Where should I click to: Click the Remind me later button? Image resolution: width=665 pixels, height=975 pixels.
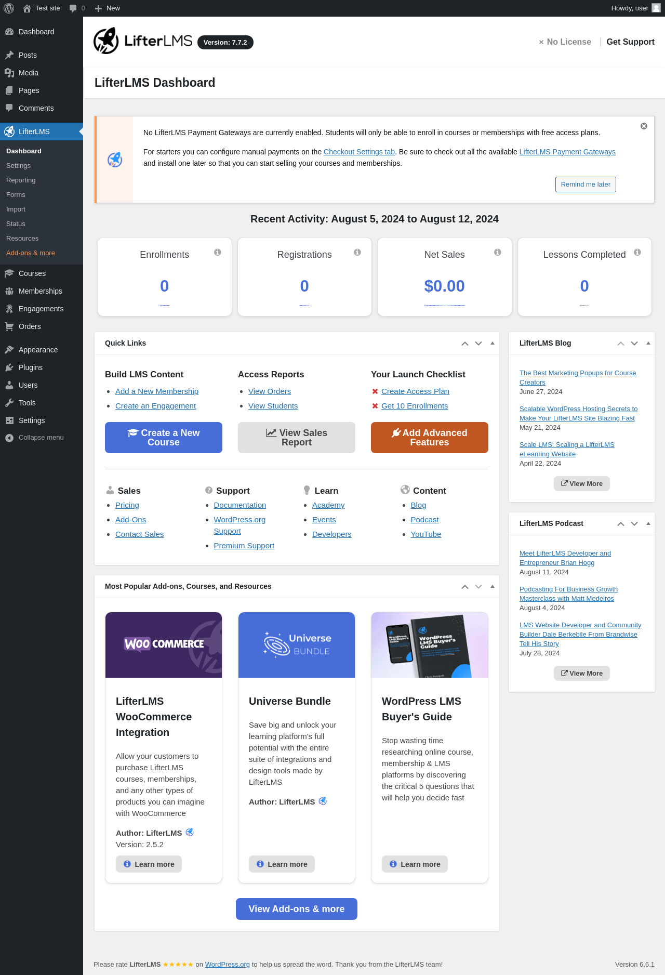point(586,185)
